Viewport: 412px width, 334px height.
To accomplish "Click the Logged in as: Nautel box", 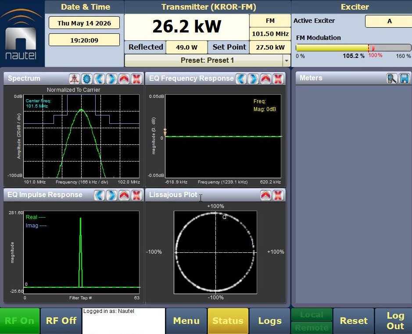I will (124, 321).
